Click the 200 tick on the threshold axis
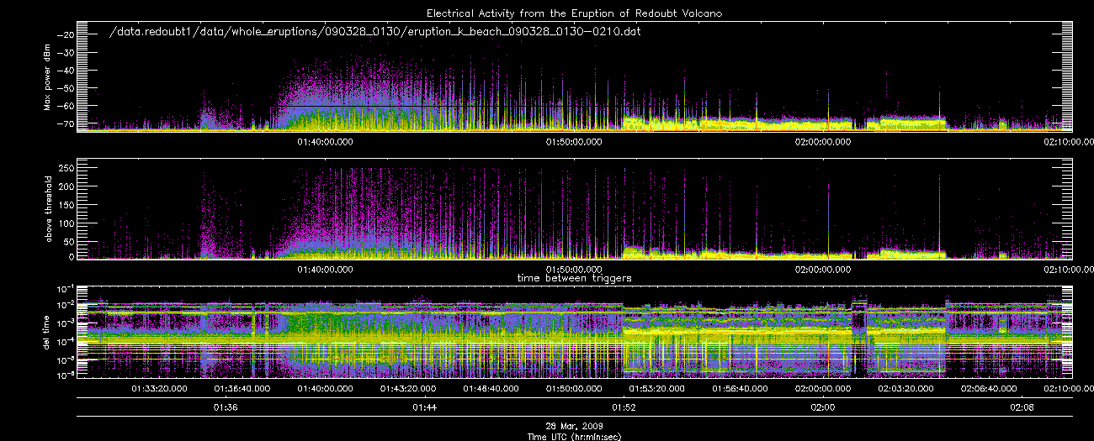 (66, 186)
